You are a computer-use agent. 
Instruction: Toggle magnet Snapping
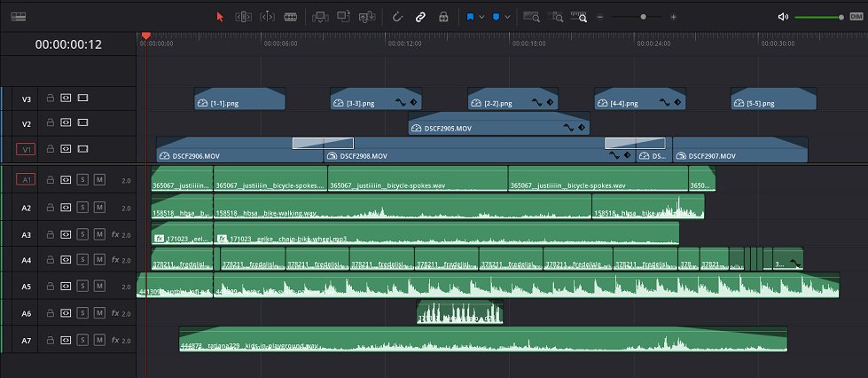[397, 17]
